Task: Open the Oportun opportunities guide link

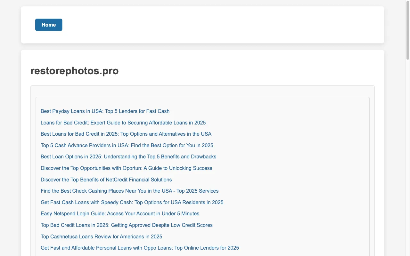Action: pos(127,168)
